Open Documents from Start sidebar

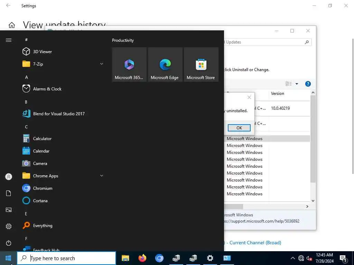click(x=9, y=193)
